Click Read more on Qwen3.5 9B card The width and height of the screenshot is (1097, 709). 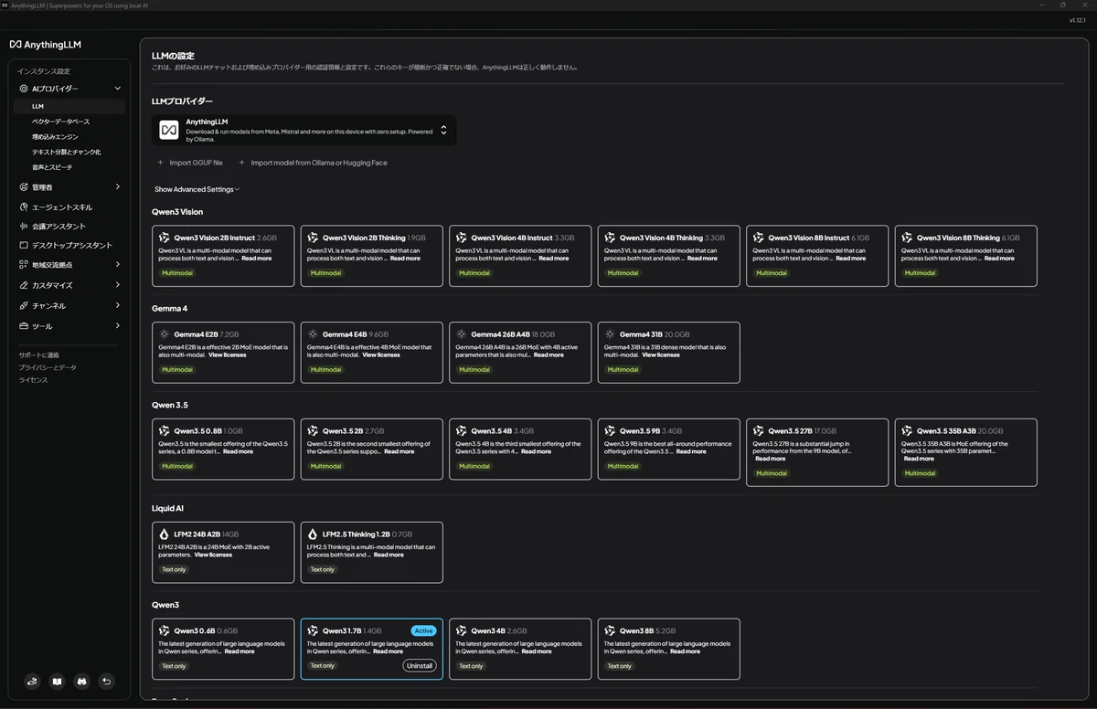691,451
